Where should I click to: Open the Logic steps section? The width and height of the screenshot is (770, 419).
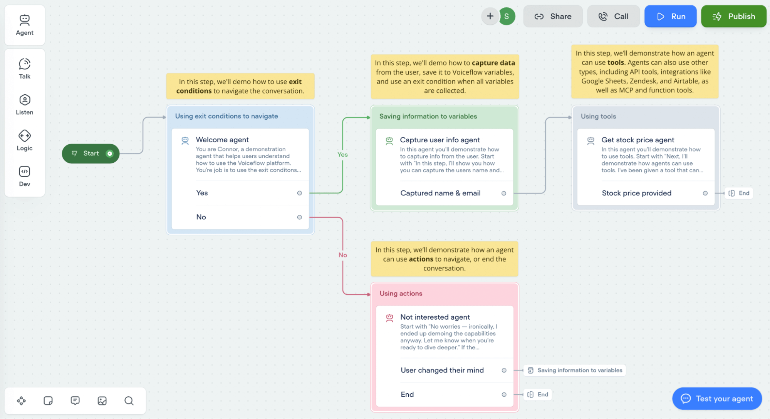(24, 140)
